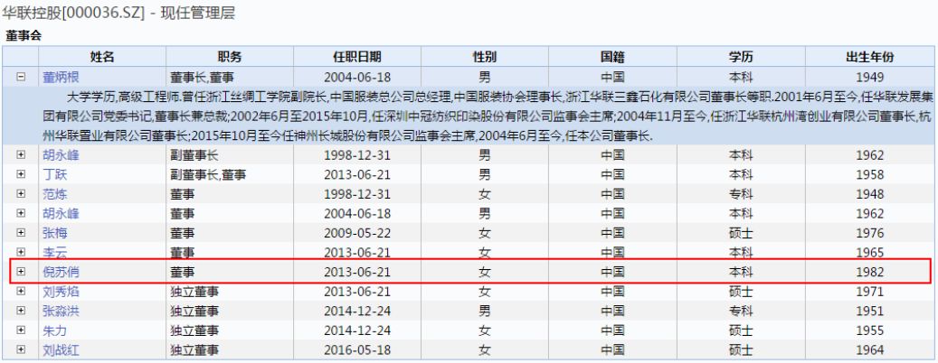
Task: Select the date 2009-05-22 cell
Action: tap(357, 233)
